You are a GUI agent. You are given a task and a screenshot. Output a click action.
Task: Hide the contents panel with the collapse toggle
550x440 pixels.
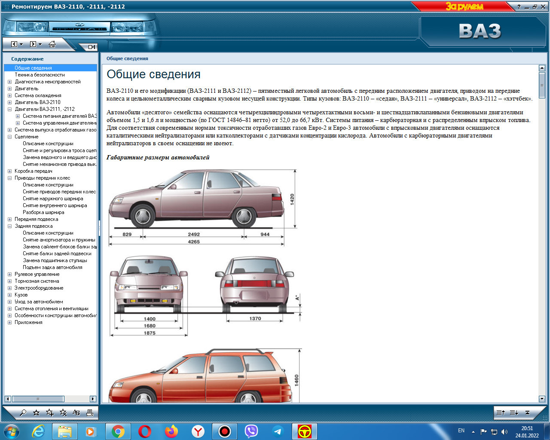tap(92, 47)
